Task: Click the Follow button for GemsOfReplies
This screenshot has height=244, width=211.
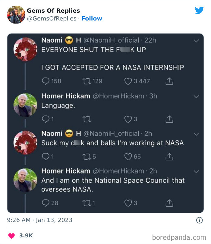Action: pyautogui.click(x=92, y=18)
